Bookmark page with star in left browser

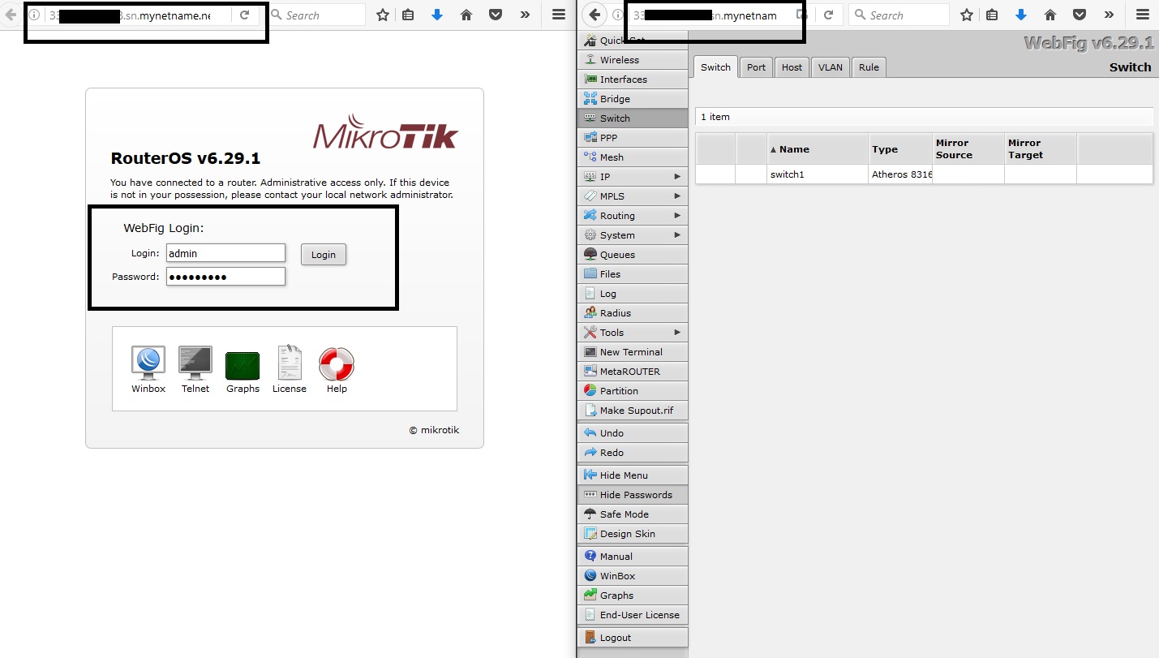click(383, 15)
